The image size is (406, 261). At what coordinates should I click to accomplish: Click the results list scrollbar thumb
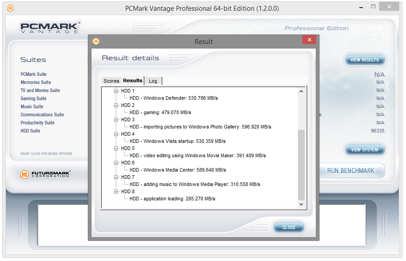tap(301, 165)
